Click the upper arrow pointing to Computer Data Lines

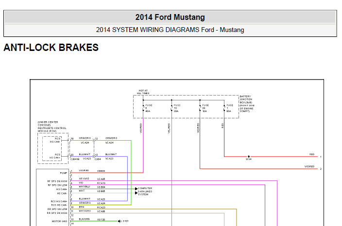[x=137, y=189]
